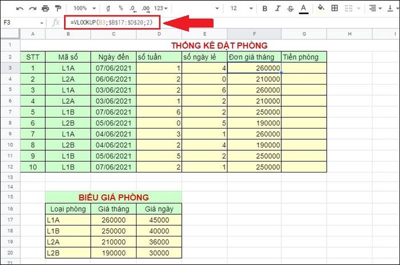
Task: Open the 123 number format dropdown
Action: tap(161, 9)
